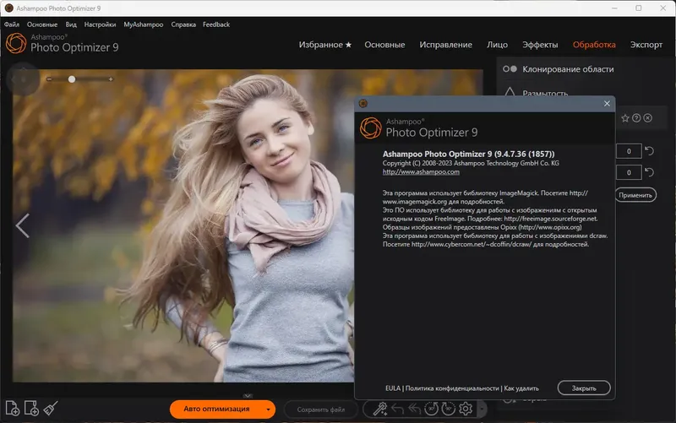This screenshot has height=423, width=676.
Task: Expand the thumbnail strip chevron below photo
Action: pos(248,395)
